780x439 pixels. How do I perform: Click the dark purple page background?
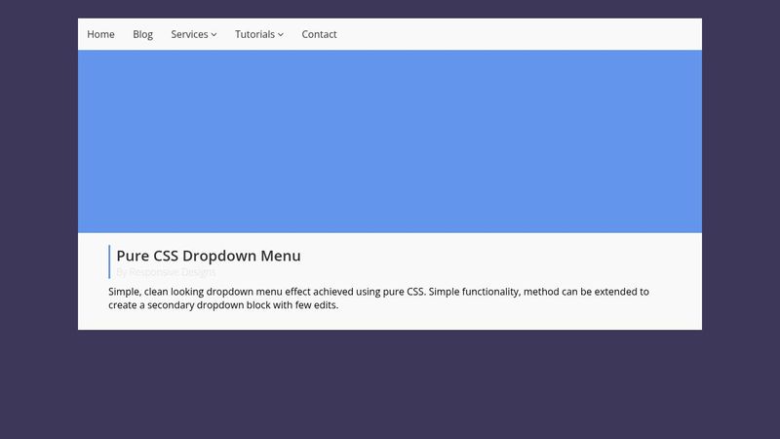point(390,383)
